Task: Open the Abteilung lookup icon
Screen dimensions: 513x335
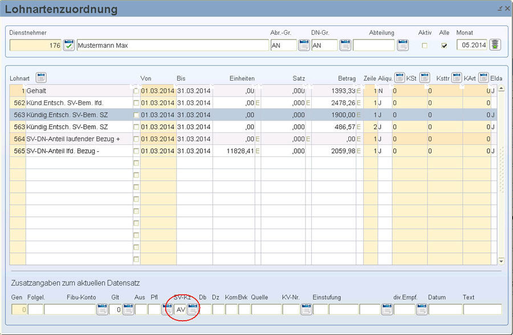Action: pyautogui.click(x=403, y=45)
